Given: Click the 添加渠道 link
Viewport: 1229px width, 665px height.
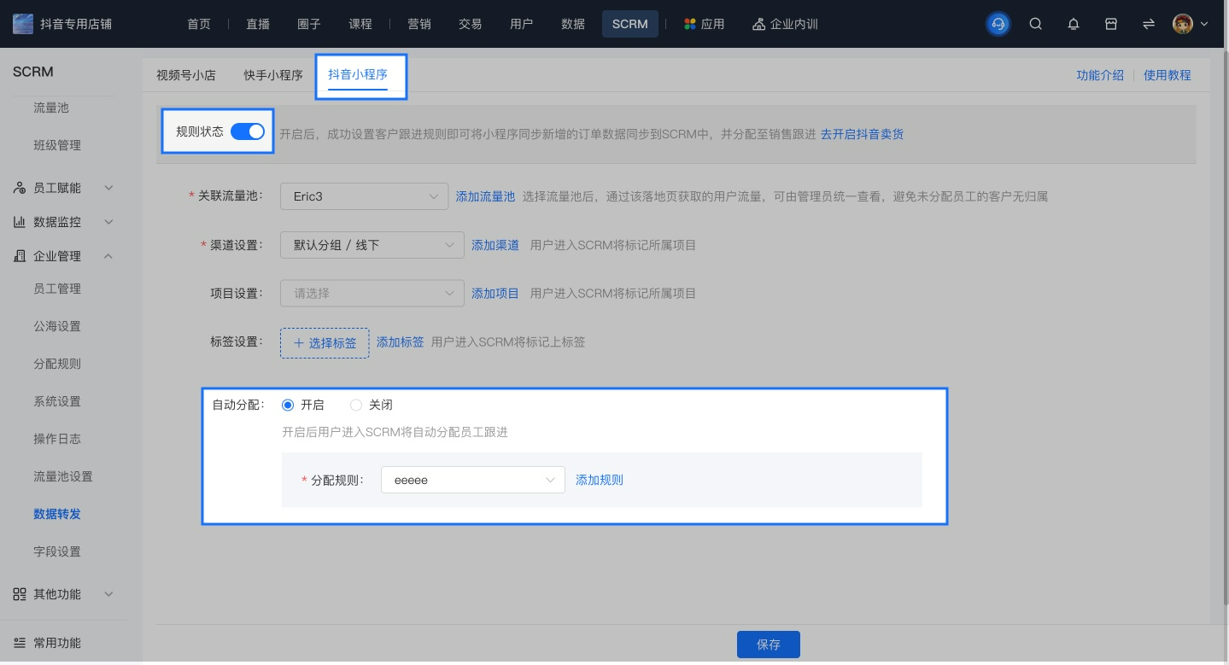Looking at the screenshot, I should (495, 245).
